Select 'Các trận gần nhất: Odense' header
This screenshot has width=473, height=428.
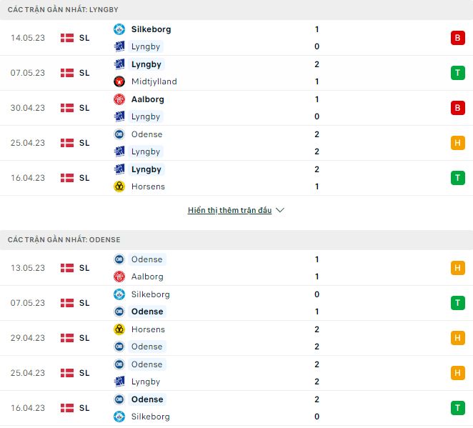coord(64,239)
